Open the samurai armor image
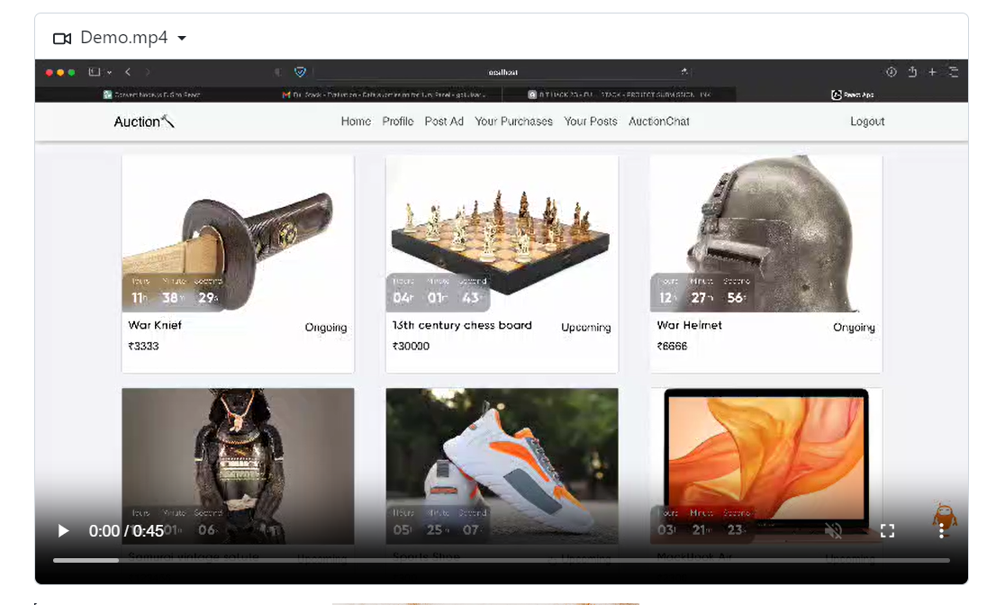This screenshot has height=605, width=1005. coord(238,466)
